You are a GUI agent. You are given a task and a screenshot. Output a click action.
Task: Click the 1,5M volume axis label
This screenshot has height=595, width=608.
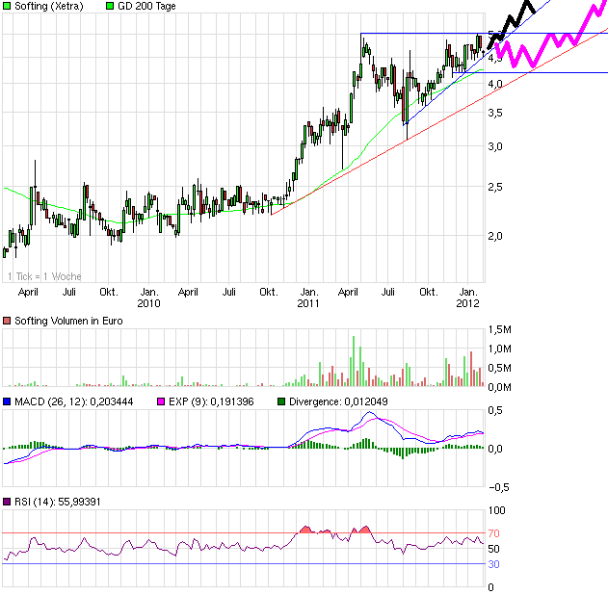(500, 329)
